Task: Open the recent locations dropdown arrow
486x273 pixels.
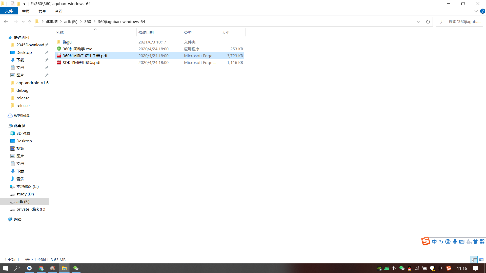Action: (23, 22)
